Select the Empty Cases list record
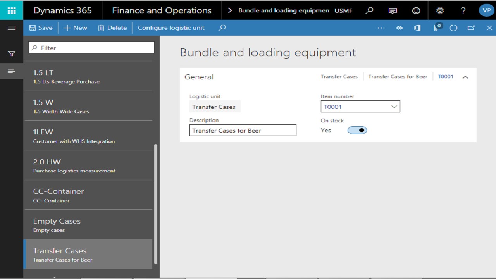This screenshot has height=279, width=496. (x=88, y=225)
